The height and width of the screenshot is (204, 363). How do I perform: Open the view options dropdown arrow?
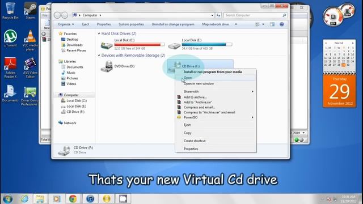263,24
